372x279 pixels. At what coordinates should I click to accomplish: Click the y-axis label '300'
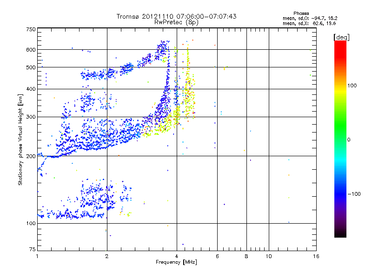[x=31, y=117]
